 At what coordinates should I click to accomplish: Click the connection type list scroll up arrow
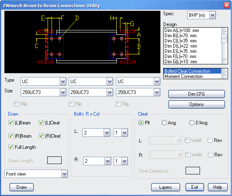pos(224,71)
